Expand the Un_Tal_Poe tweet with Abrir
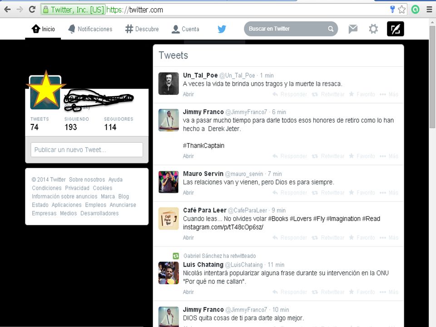The height and width of the screenshot is (327, 436). click(188, 94)
